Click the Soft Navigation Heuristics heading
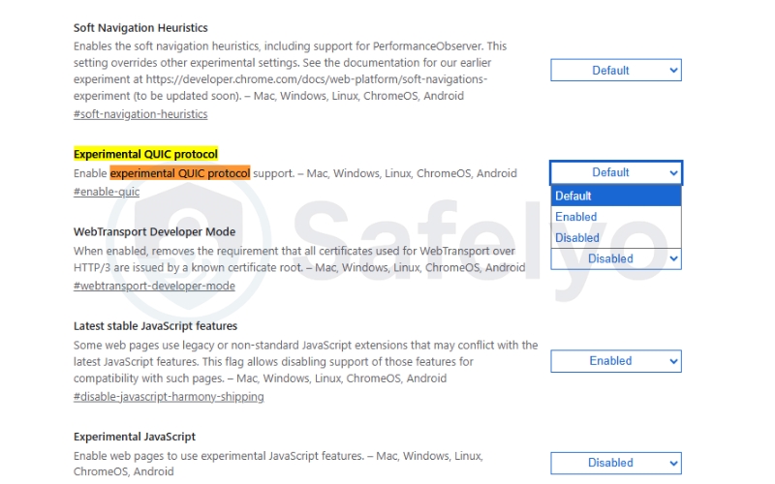Screen dimensions: 775x484 click(x=140, y=28)
